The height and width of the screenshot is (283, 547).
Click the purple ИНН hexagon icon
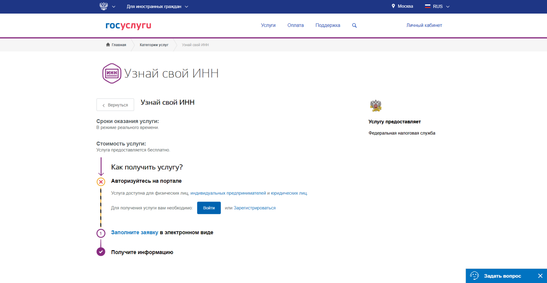[112, 73]
